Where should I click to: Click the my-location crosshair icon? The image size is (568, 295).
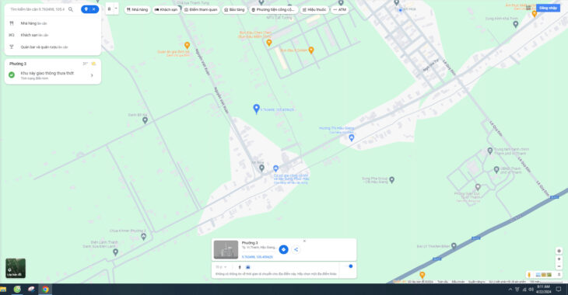(559, 251)
